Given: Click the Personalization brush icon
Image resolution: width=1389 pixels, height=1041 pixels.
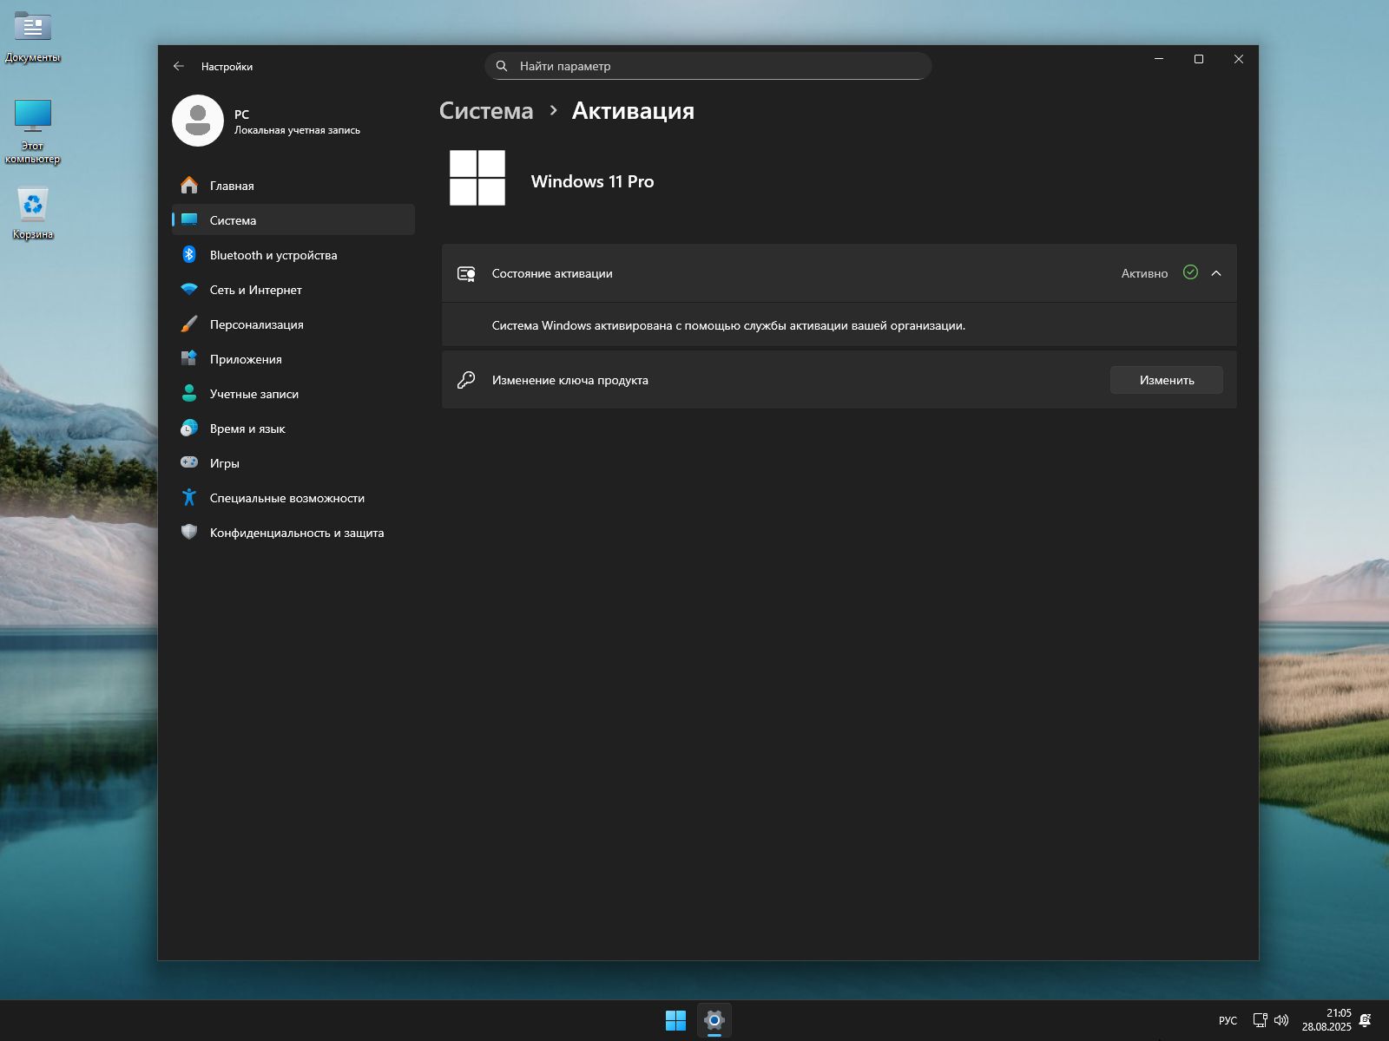Looking at the screenshot, I should pyautogui.click(x=189, y=324).
